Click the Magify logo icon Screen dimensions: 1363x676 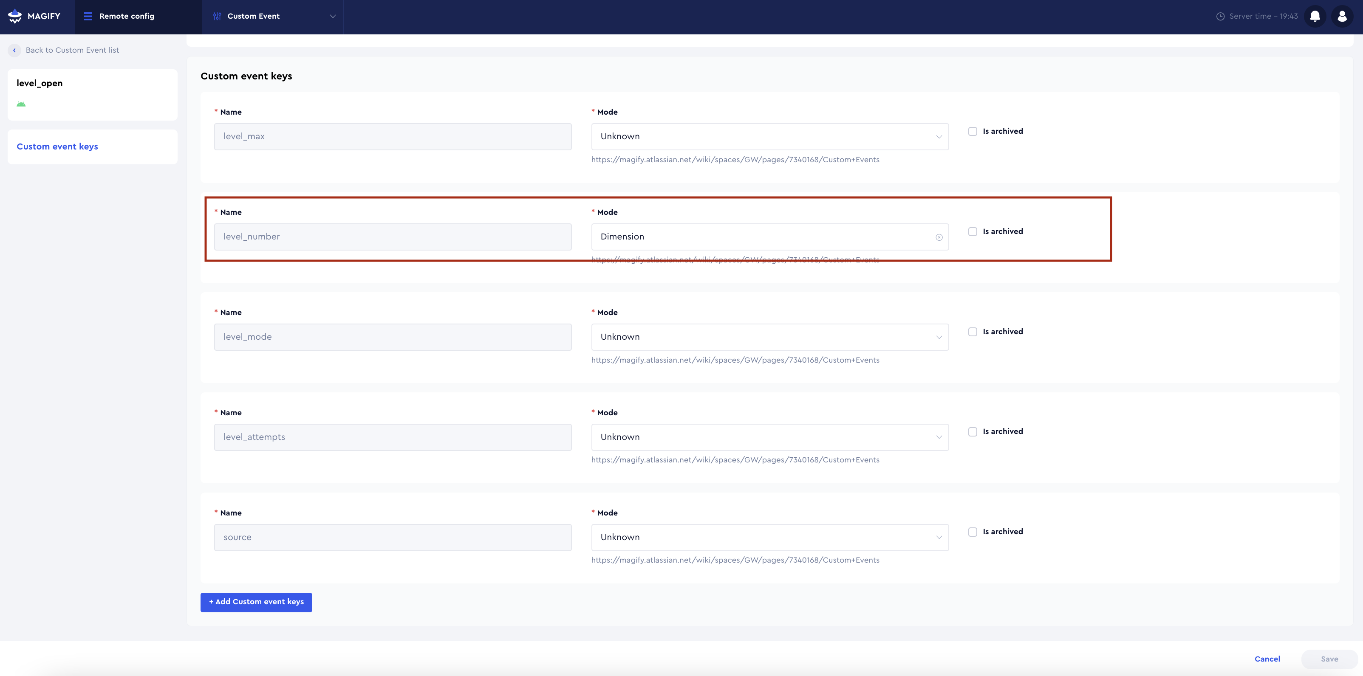point(15,17)
